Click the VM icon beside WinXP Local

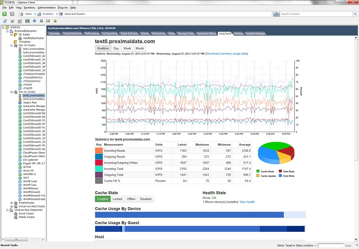(20, 182)
